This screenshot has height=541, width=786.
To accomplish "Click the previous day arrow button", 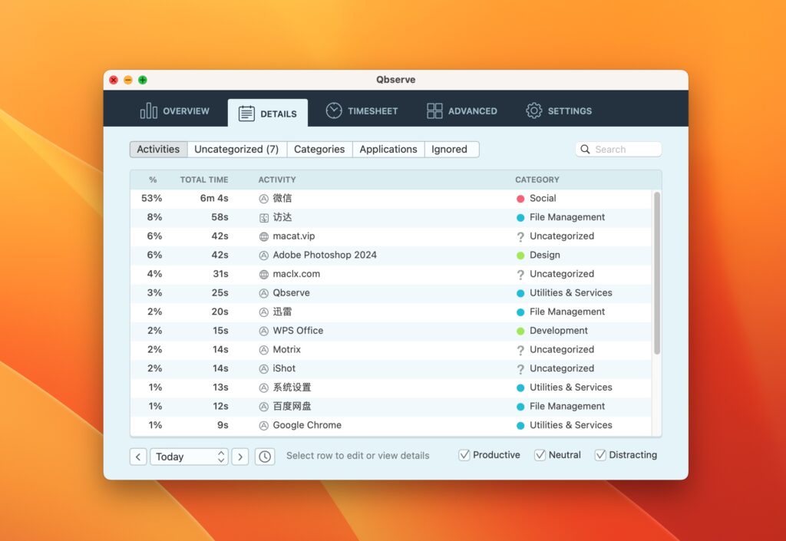I will pos(138,456).
